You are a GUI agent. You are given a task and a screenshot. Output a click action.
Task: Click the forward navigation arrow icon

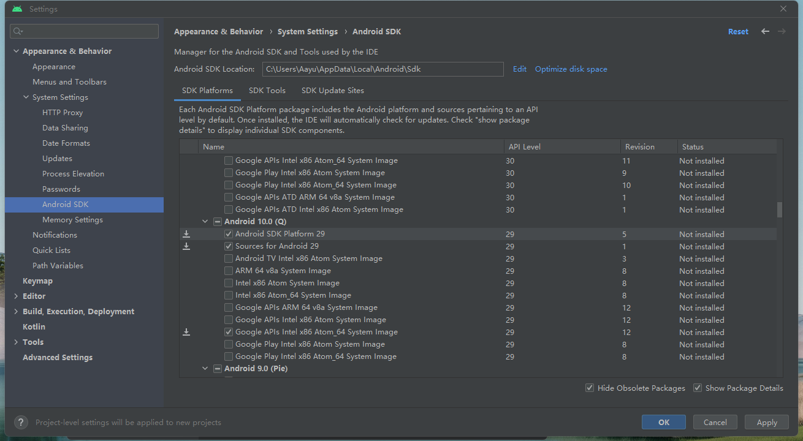click(x=782, y=31)
